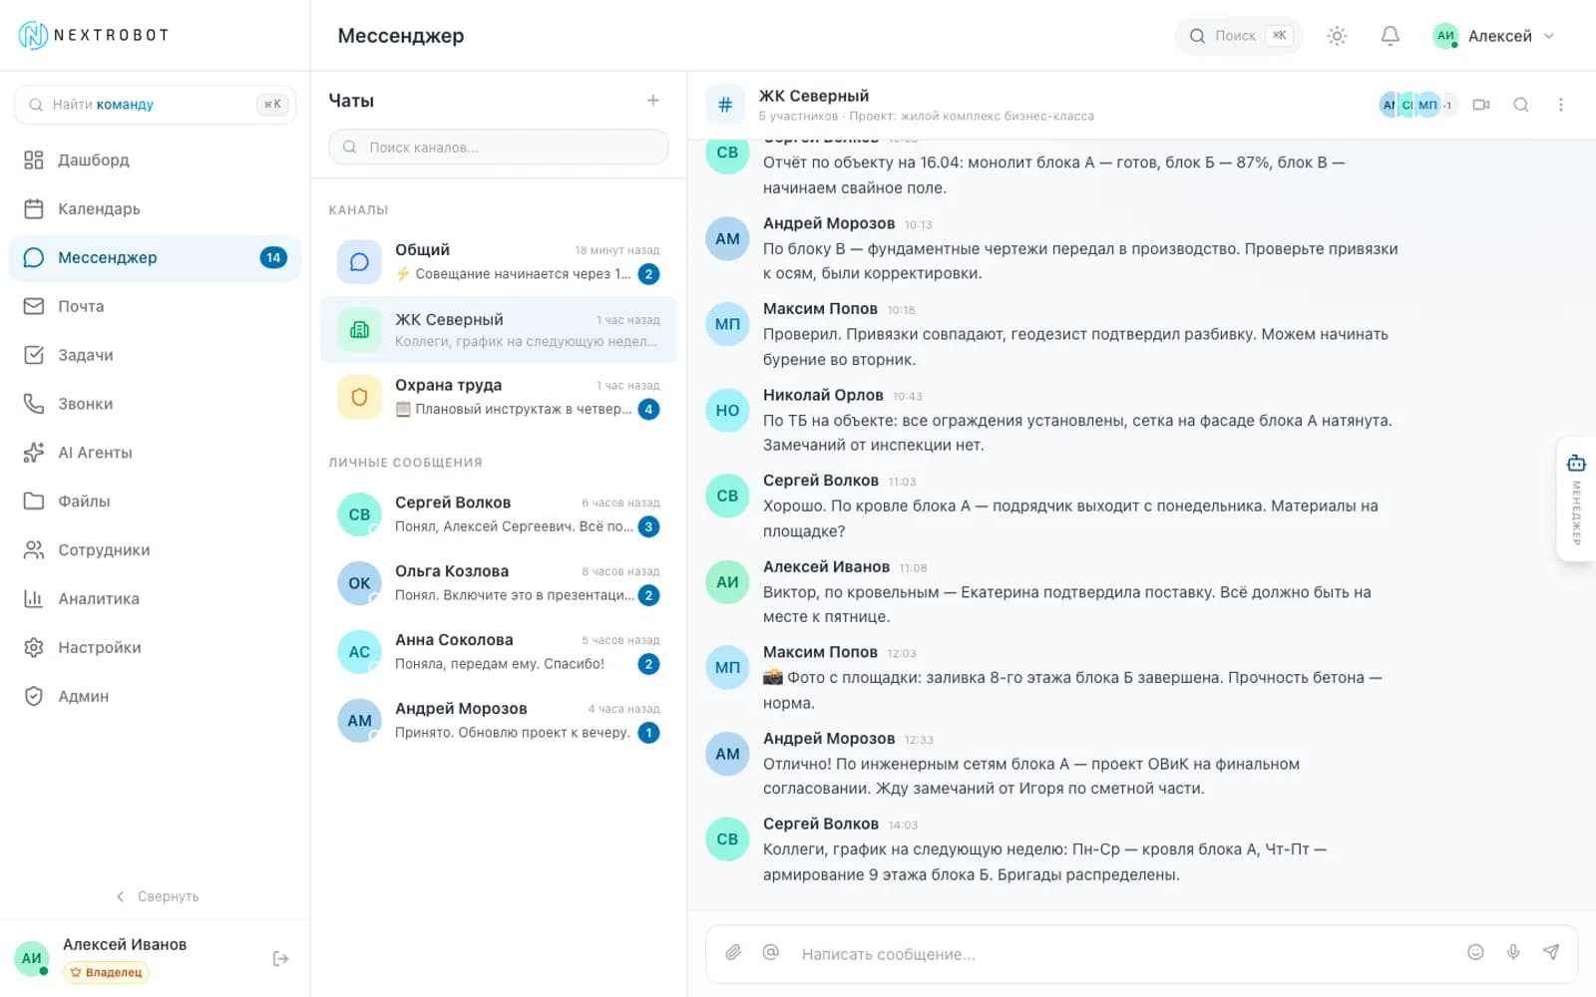The image size is (1596, 997).
Task: Open direct message from Анна Соколова
Action: [x=499, y=652]
